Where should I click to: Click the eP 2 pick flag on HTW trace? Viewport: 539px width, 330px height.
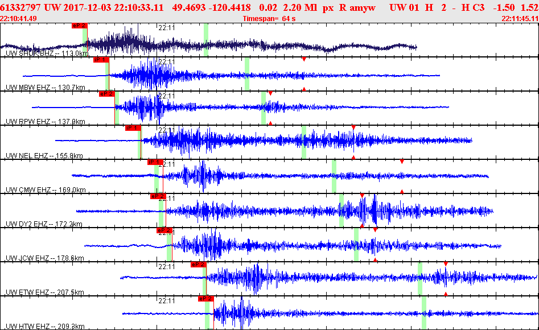tap(205, 298)
